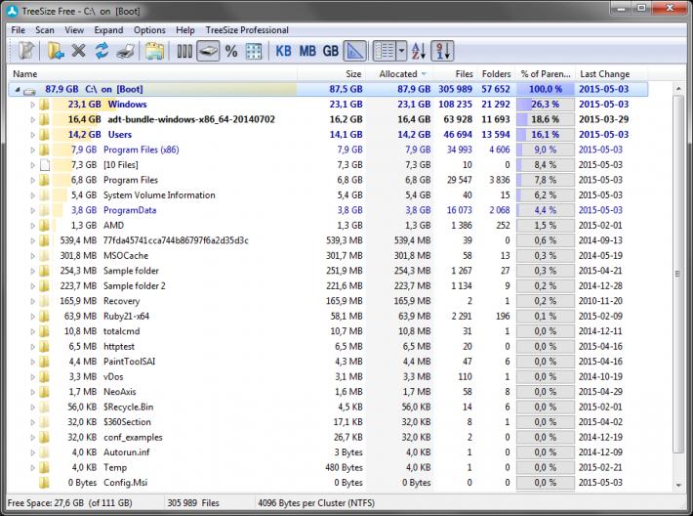The image size is (693, 516).
Task: Open dropdown arrow beside details view button
Action: 401,51
